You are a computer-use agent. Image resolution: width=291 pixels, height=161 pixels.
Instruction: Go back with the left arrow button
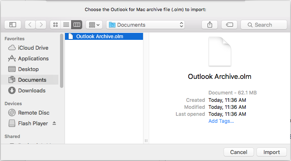point(30,25)
